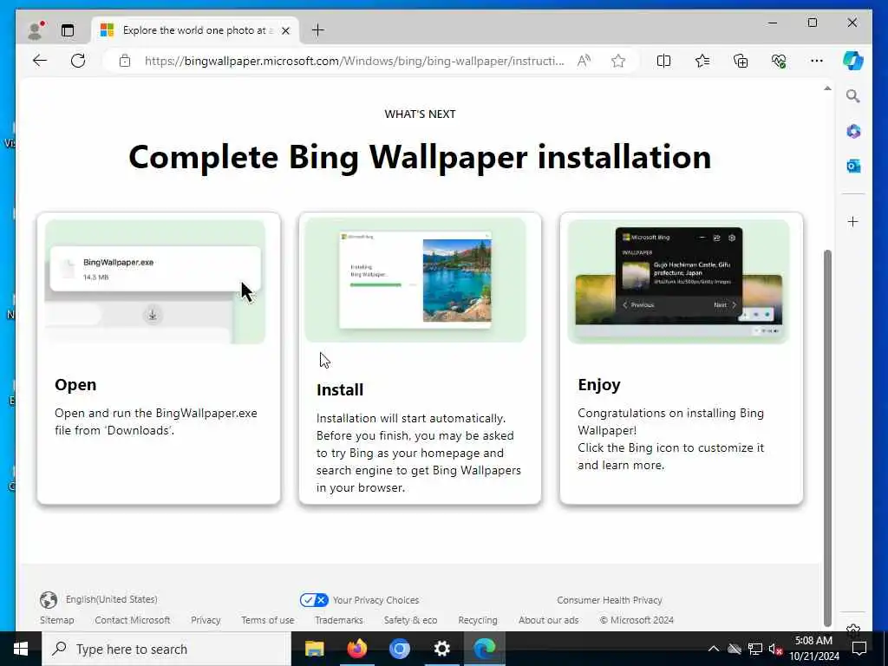Open Edge Settings and more menu
888x666 pixels.
(x=817, y=61)
